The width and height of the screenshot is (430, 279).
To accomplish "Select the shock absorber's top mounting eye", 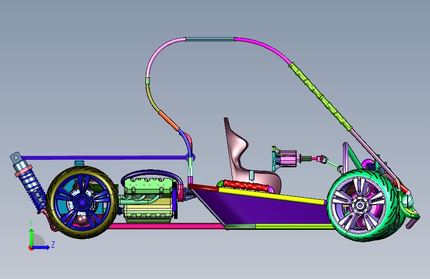I will click(16, 158).
